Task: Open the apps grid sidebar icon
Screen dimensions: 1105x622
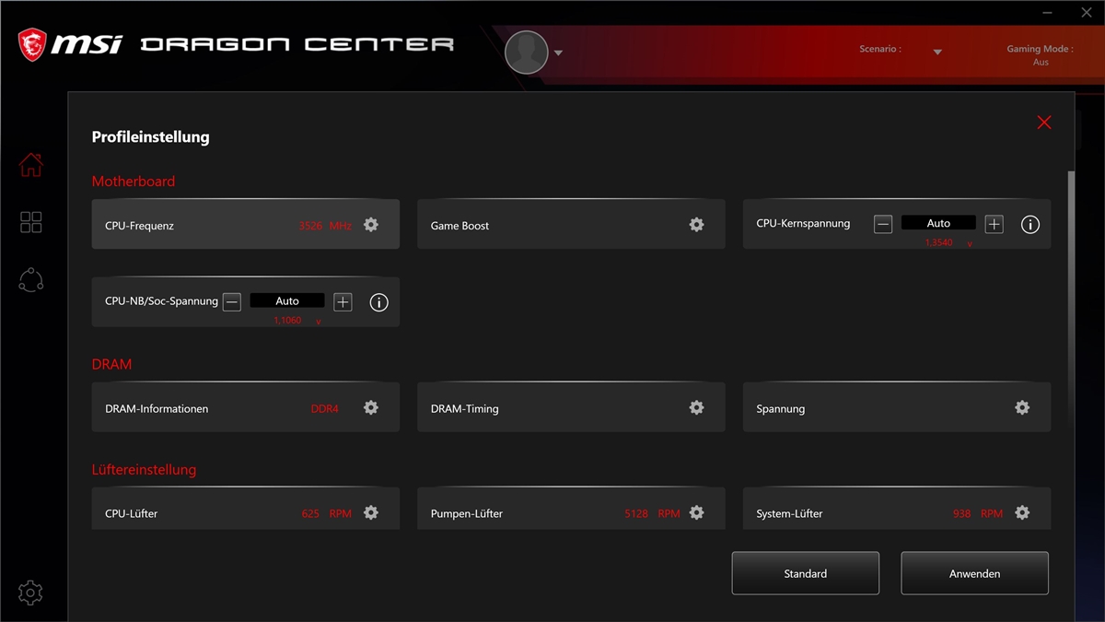Action: [31, 222]
